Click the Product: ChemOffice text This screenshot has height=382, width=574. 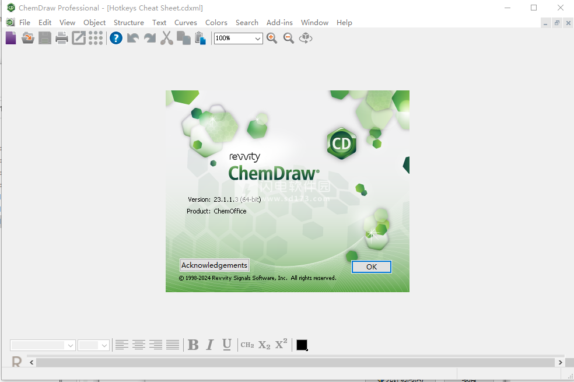[x=216, y=211]
